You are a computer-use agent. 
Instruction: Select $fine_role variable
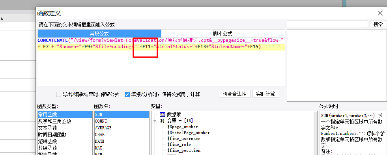[179, 144]
